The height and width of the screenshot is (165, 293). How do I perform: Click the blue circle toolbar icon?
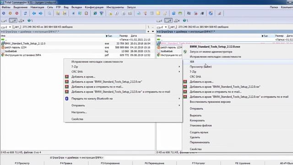tap(4, 13)
